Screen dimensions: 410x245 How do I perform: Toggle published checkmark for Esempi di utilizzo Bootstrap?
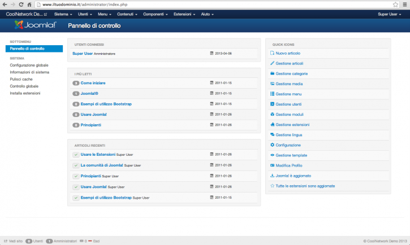(x=76, y=198)
